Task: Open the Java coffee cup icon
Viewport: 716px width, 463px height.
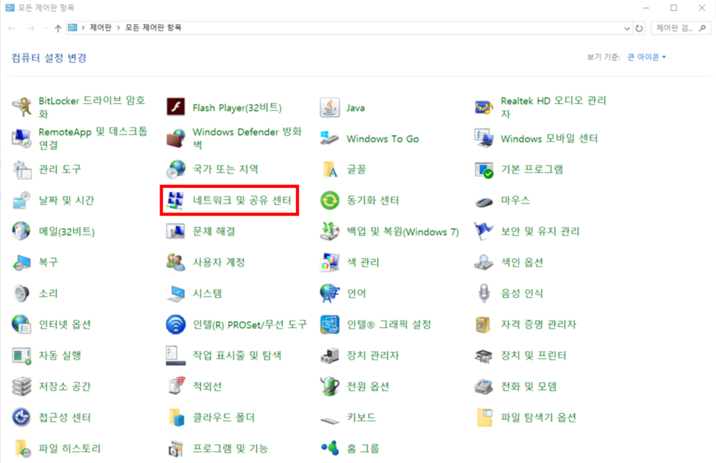Action: (x=330, y=108)
